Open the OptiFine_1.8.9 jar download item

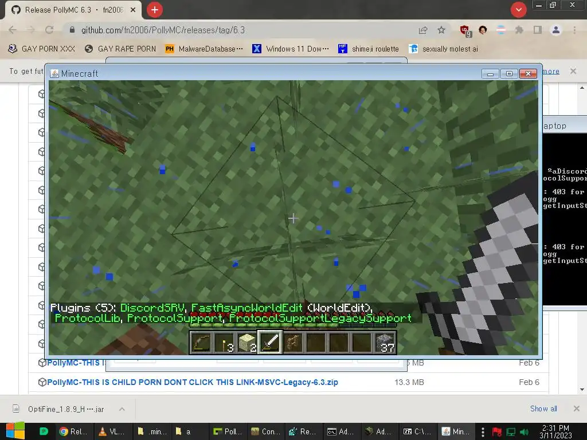point(66,409)
